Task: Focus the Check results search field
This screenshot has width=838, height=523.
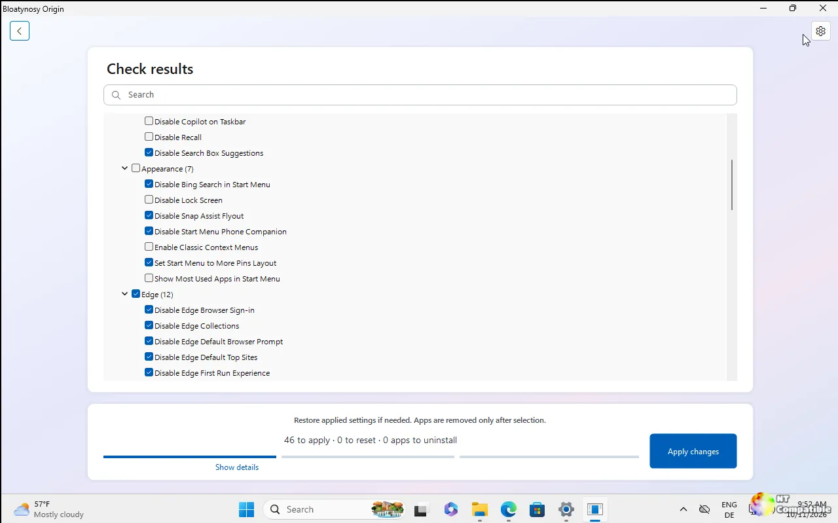Action: (x=420, y=95)
